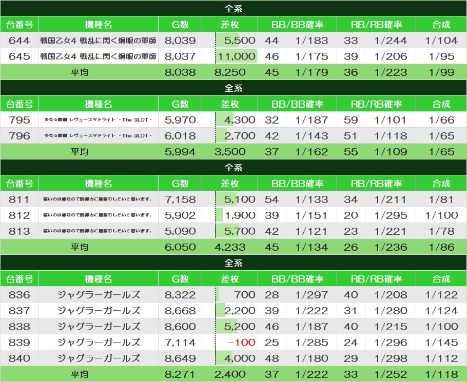Click average 差枚 value 3,500
The width and height of the screenshot is (467, 382).
[x=230, y=152]
